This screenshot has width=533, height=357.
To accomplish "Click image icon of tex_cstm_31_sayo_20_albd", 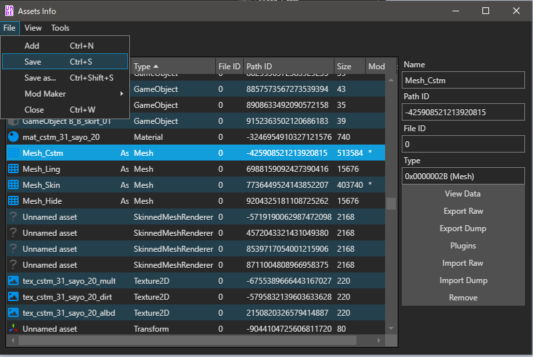I will click(x=13, y=312).
